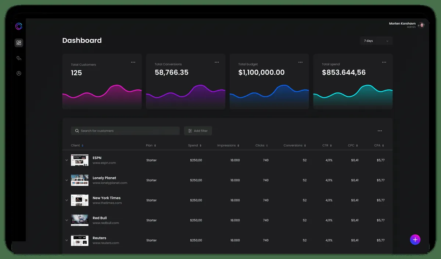Open the New York Times thumbnail
Viewport: 441px width, 259px height.
80,200
